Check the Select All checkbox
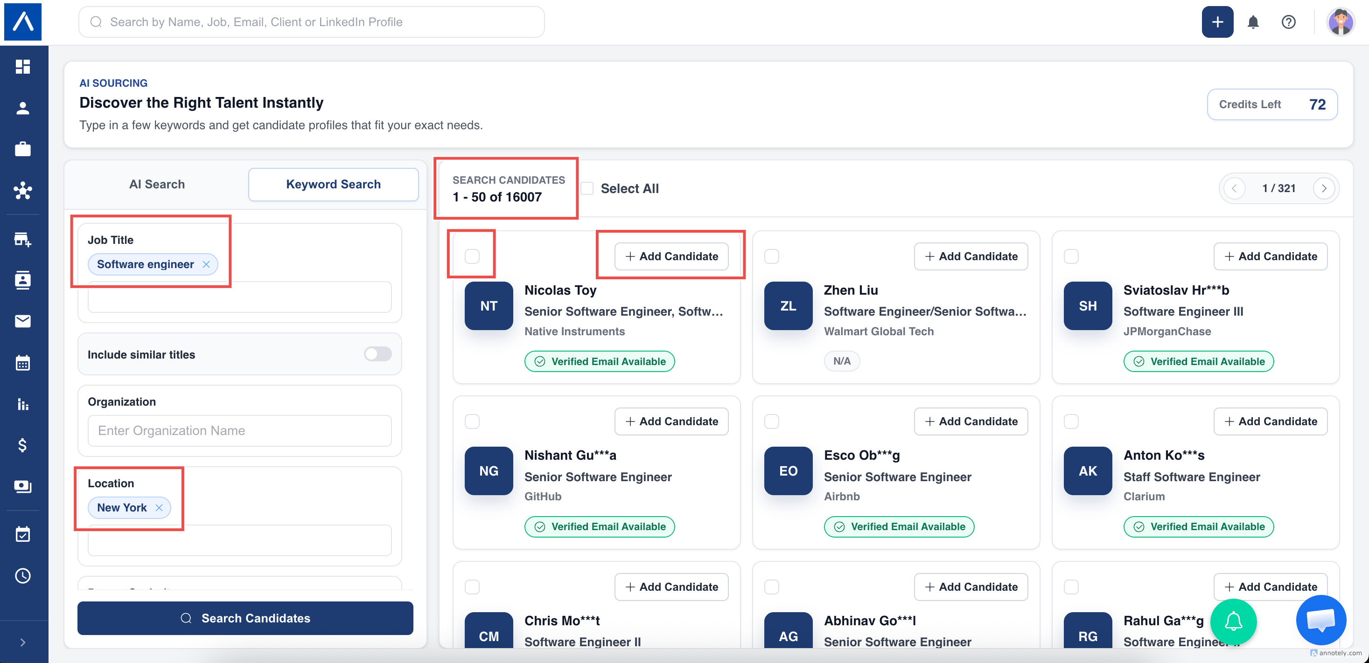This screenshot has height=663, width=1369. click(587, 188)
